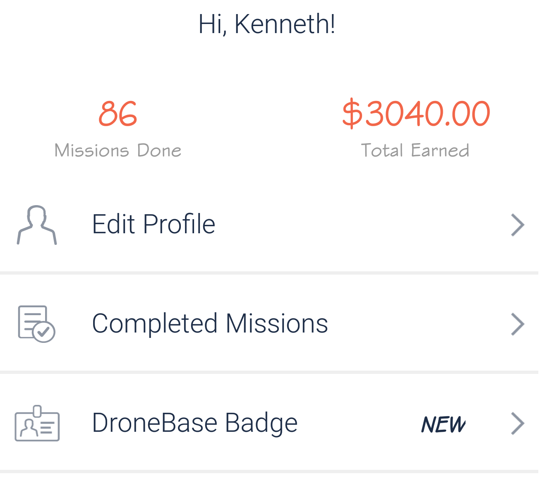This screenshot has height=481, width=540.
Task: Click the divider line below DroneBase Badge row
Action: pyautogui.click(x=270, y=471)
